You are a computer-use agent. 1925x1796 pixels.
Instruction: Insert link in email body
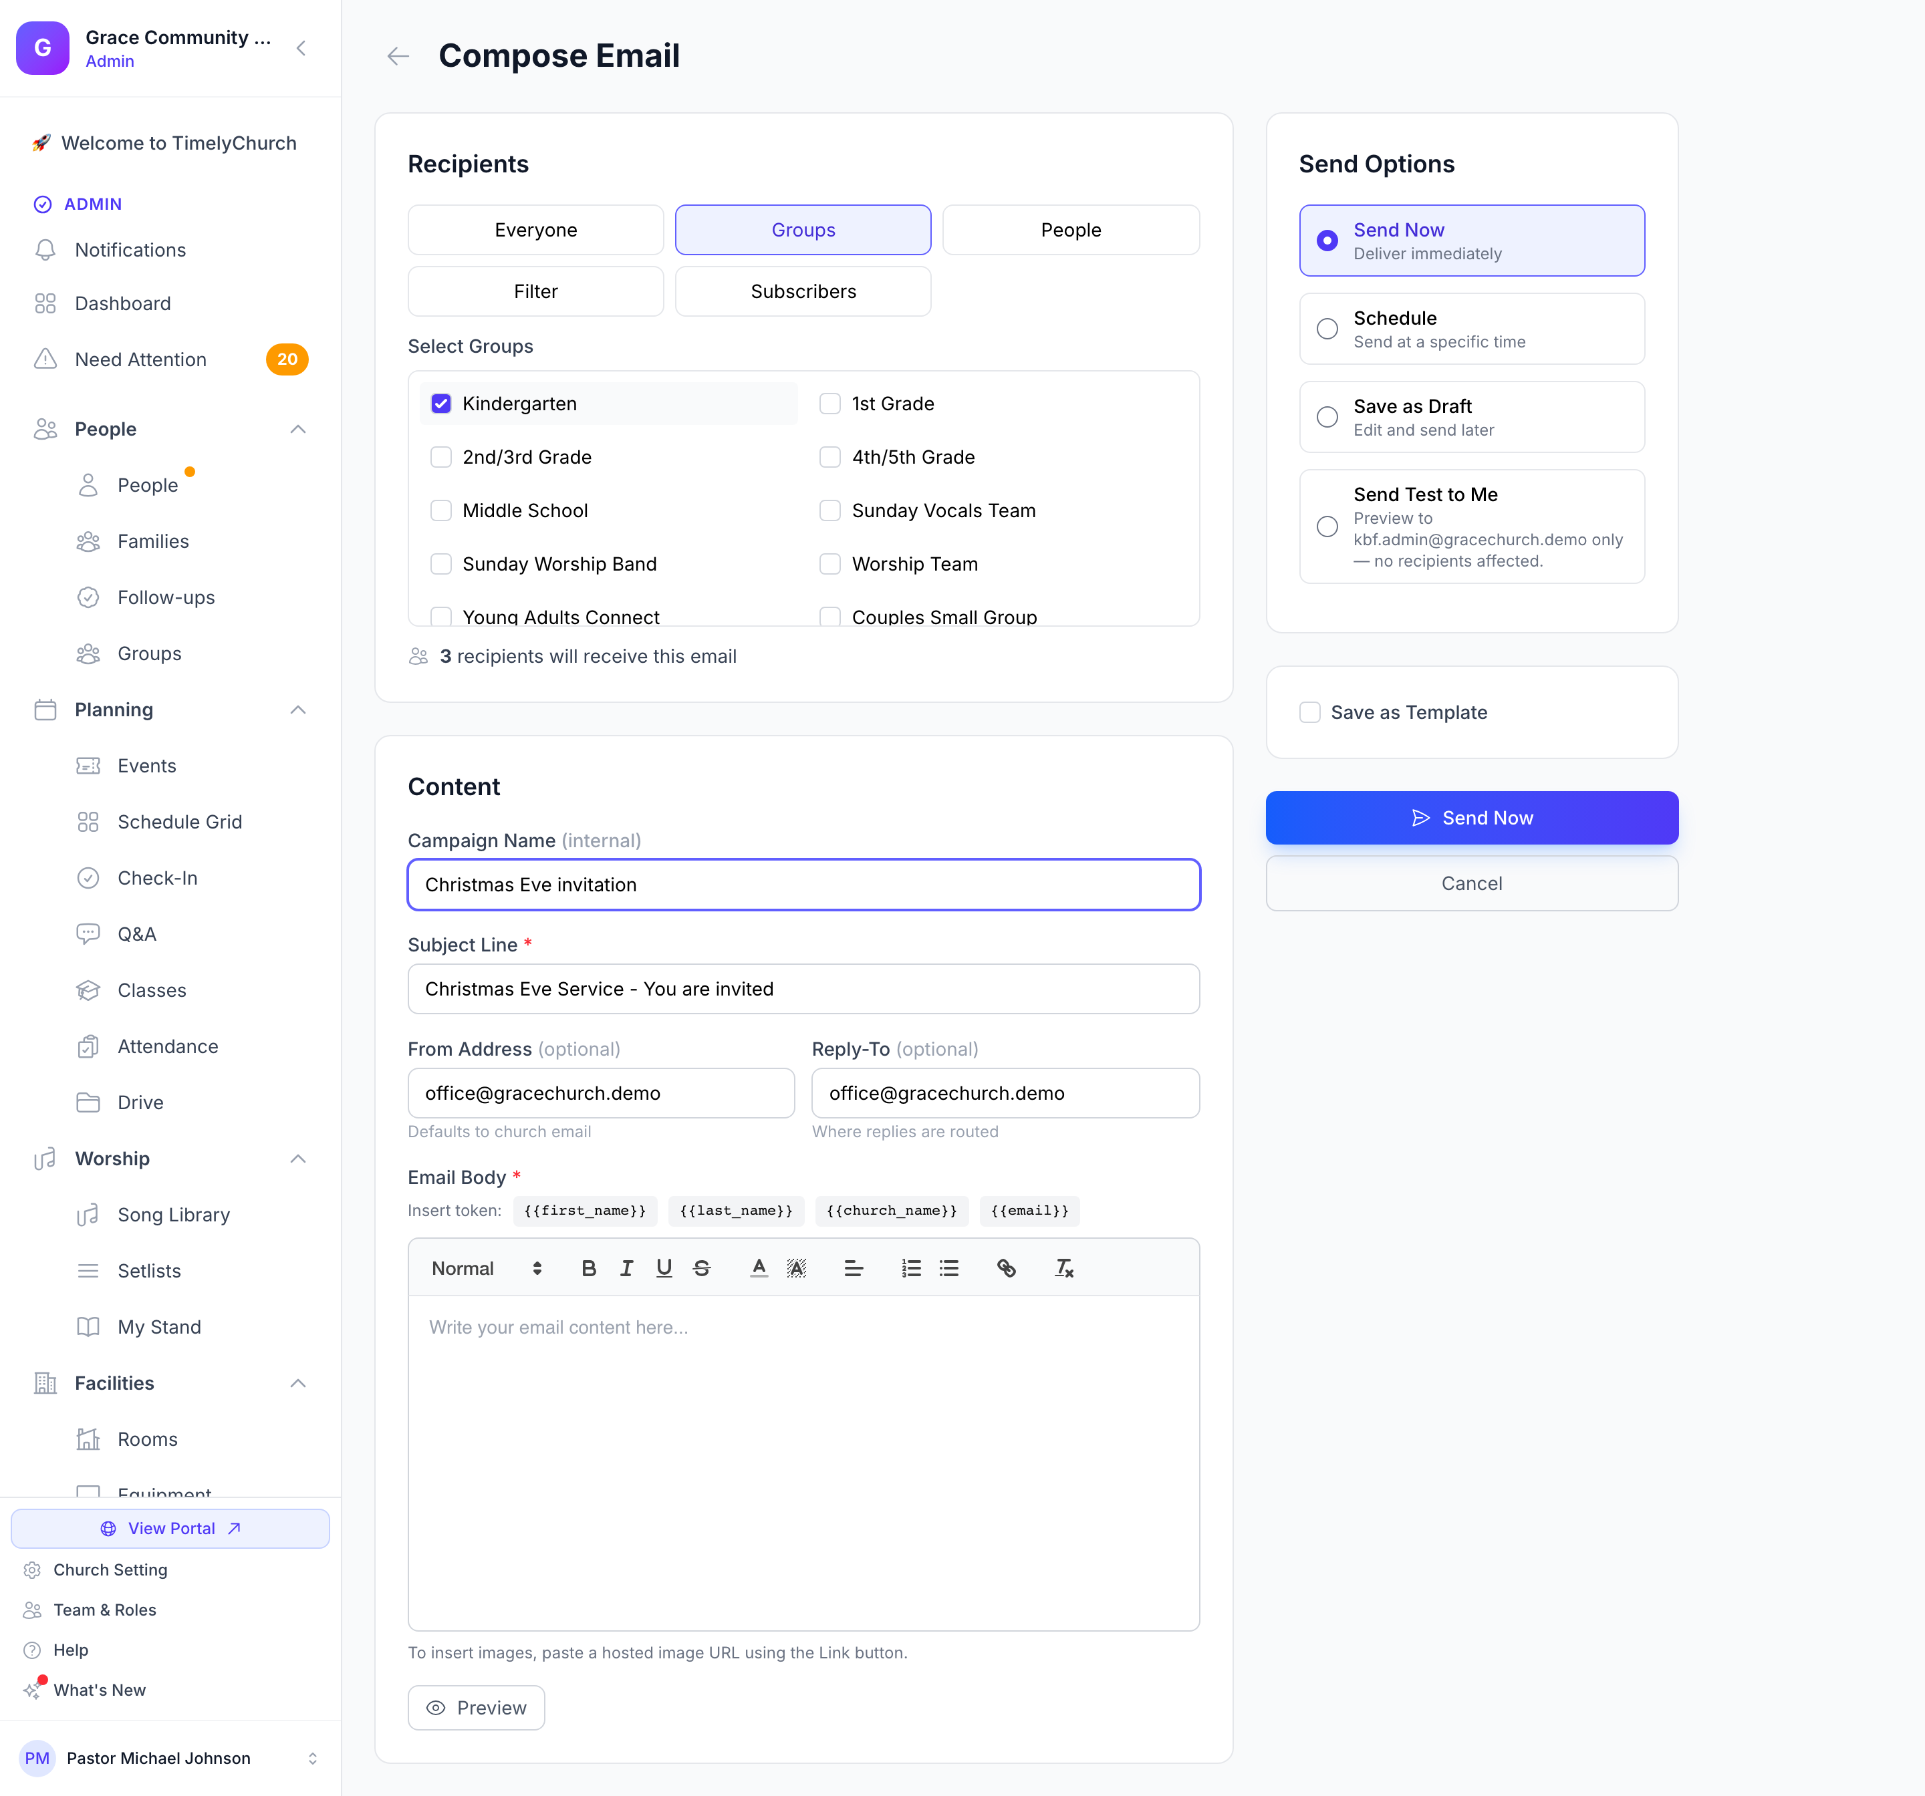[1006, 1268]
